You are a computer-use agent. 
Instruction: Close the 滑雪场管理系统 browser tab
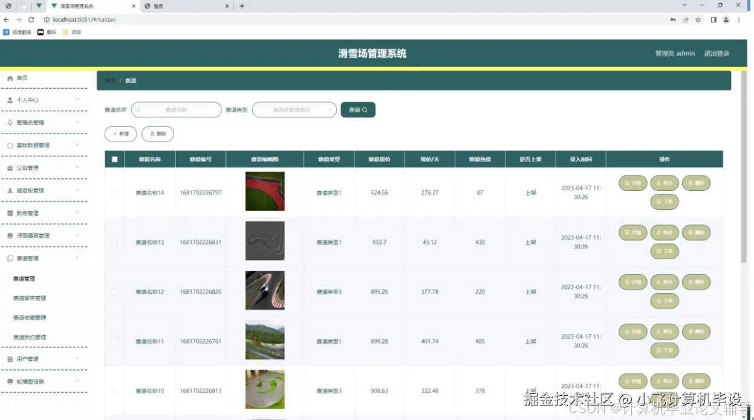[134, 6]
